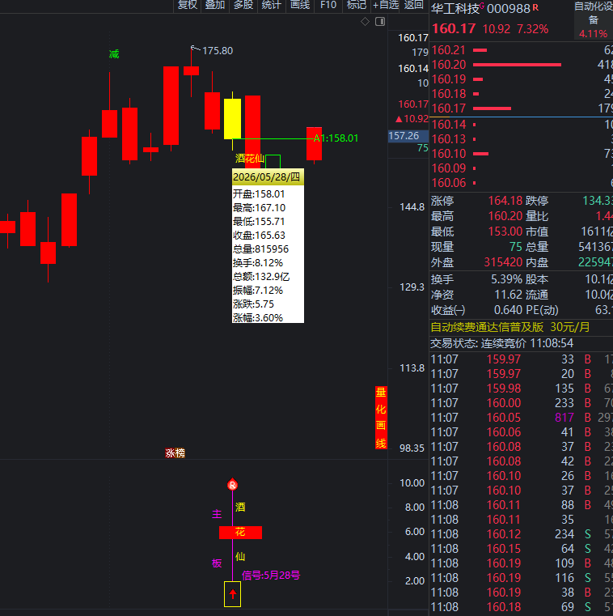Screen dimensions: 613x616
Task: Click the tooltip date 2026/05/28/四
Action: [x=267, y=176]
